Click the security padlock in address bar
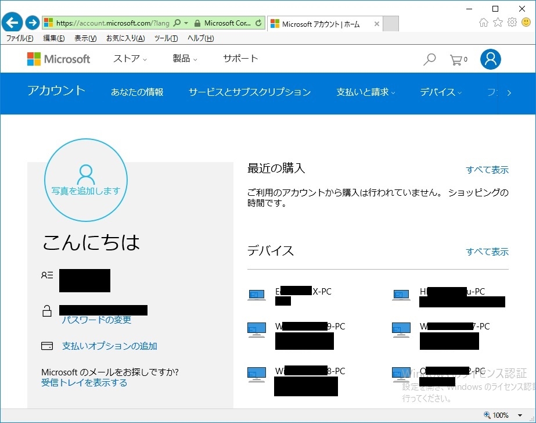Image resolution: width=536 pixels, height=423 pixels. coord(197,23)
